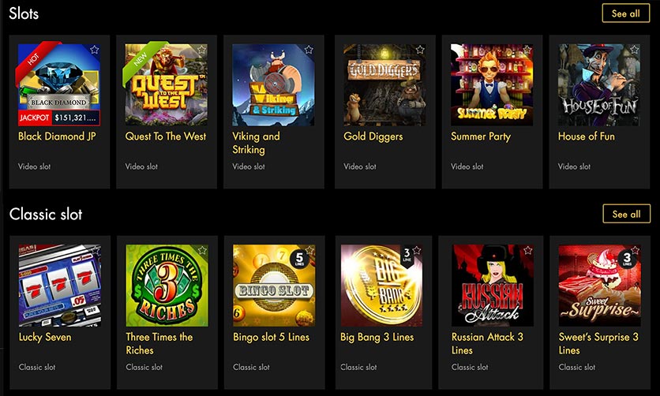Launch Lucky Seven slot machine thumbnail
Viewport: 660px width, 396px height.
60,286
